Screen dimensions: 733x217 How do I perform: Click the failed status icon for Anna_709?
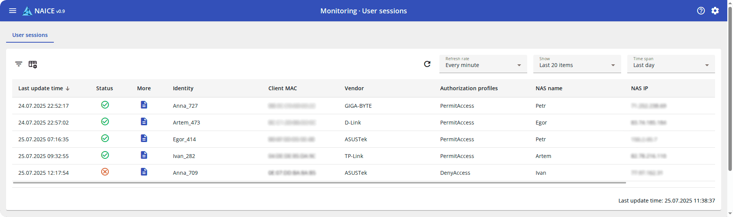point(105,172)
